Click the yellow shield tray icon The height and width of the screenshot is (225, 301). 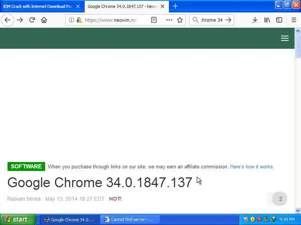[x=253, y=219]
